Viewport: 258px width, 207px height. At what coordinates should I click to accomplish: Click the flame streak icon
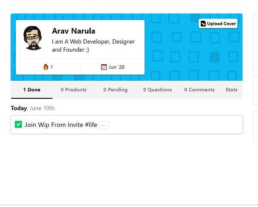point(46,67)
